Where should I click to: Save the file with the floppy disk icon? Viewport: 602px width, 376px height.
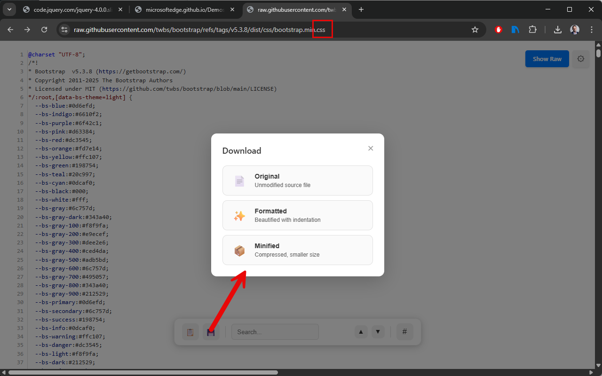[x=211, y=332]
